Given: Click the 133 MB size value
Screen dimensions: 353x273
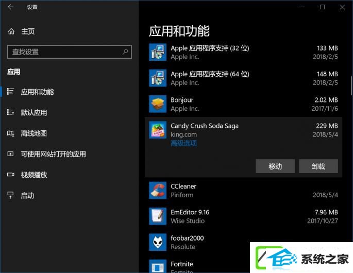Looking at the screenshot, I should [x=327, y=48].
